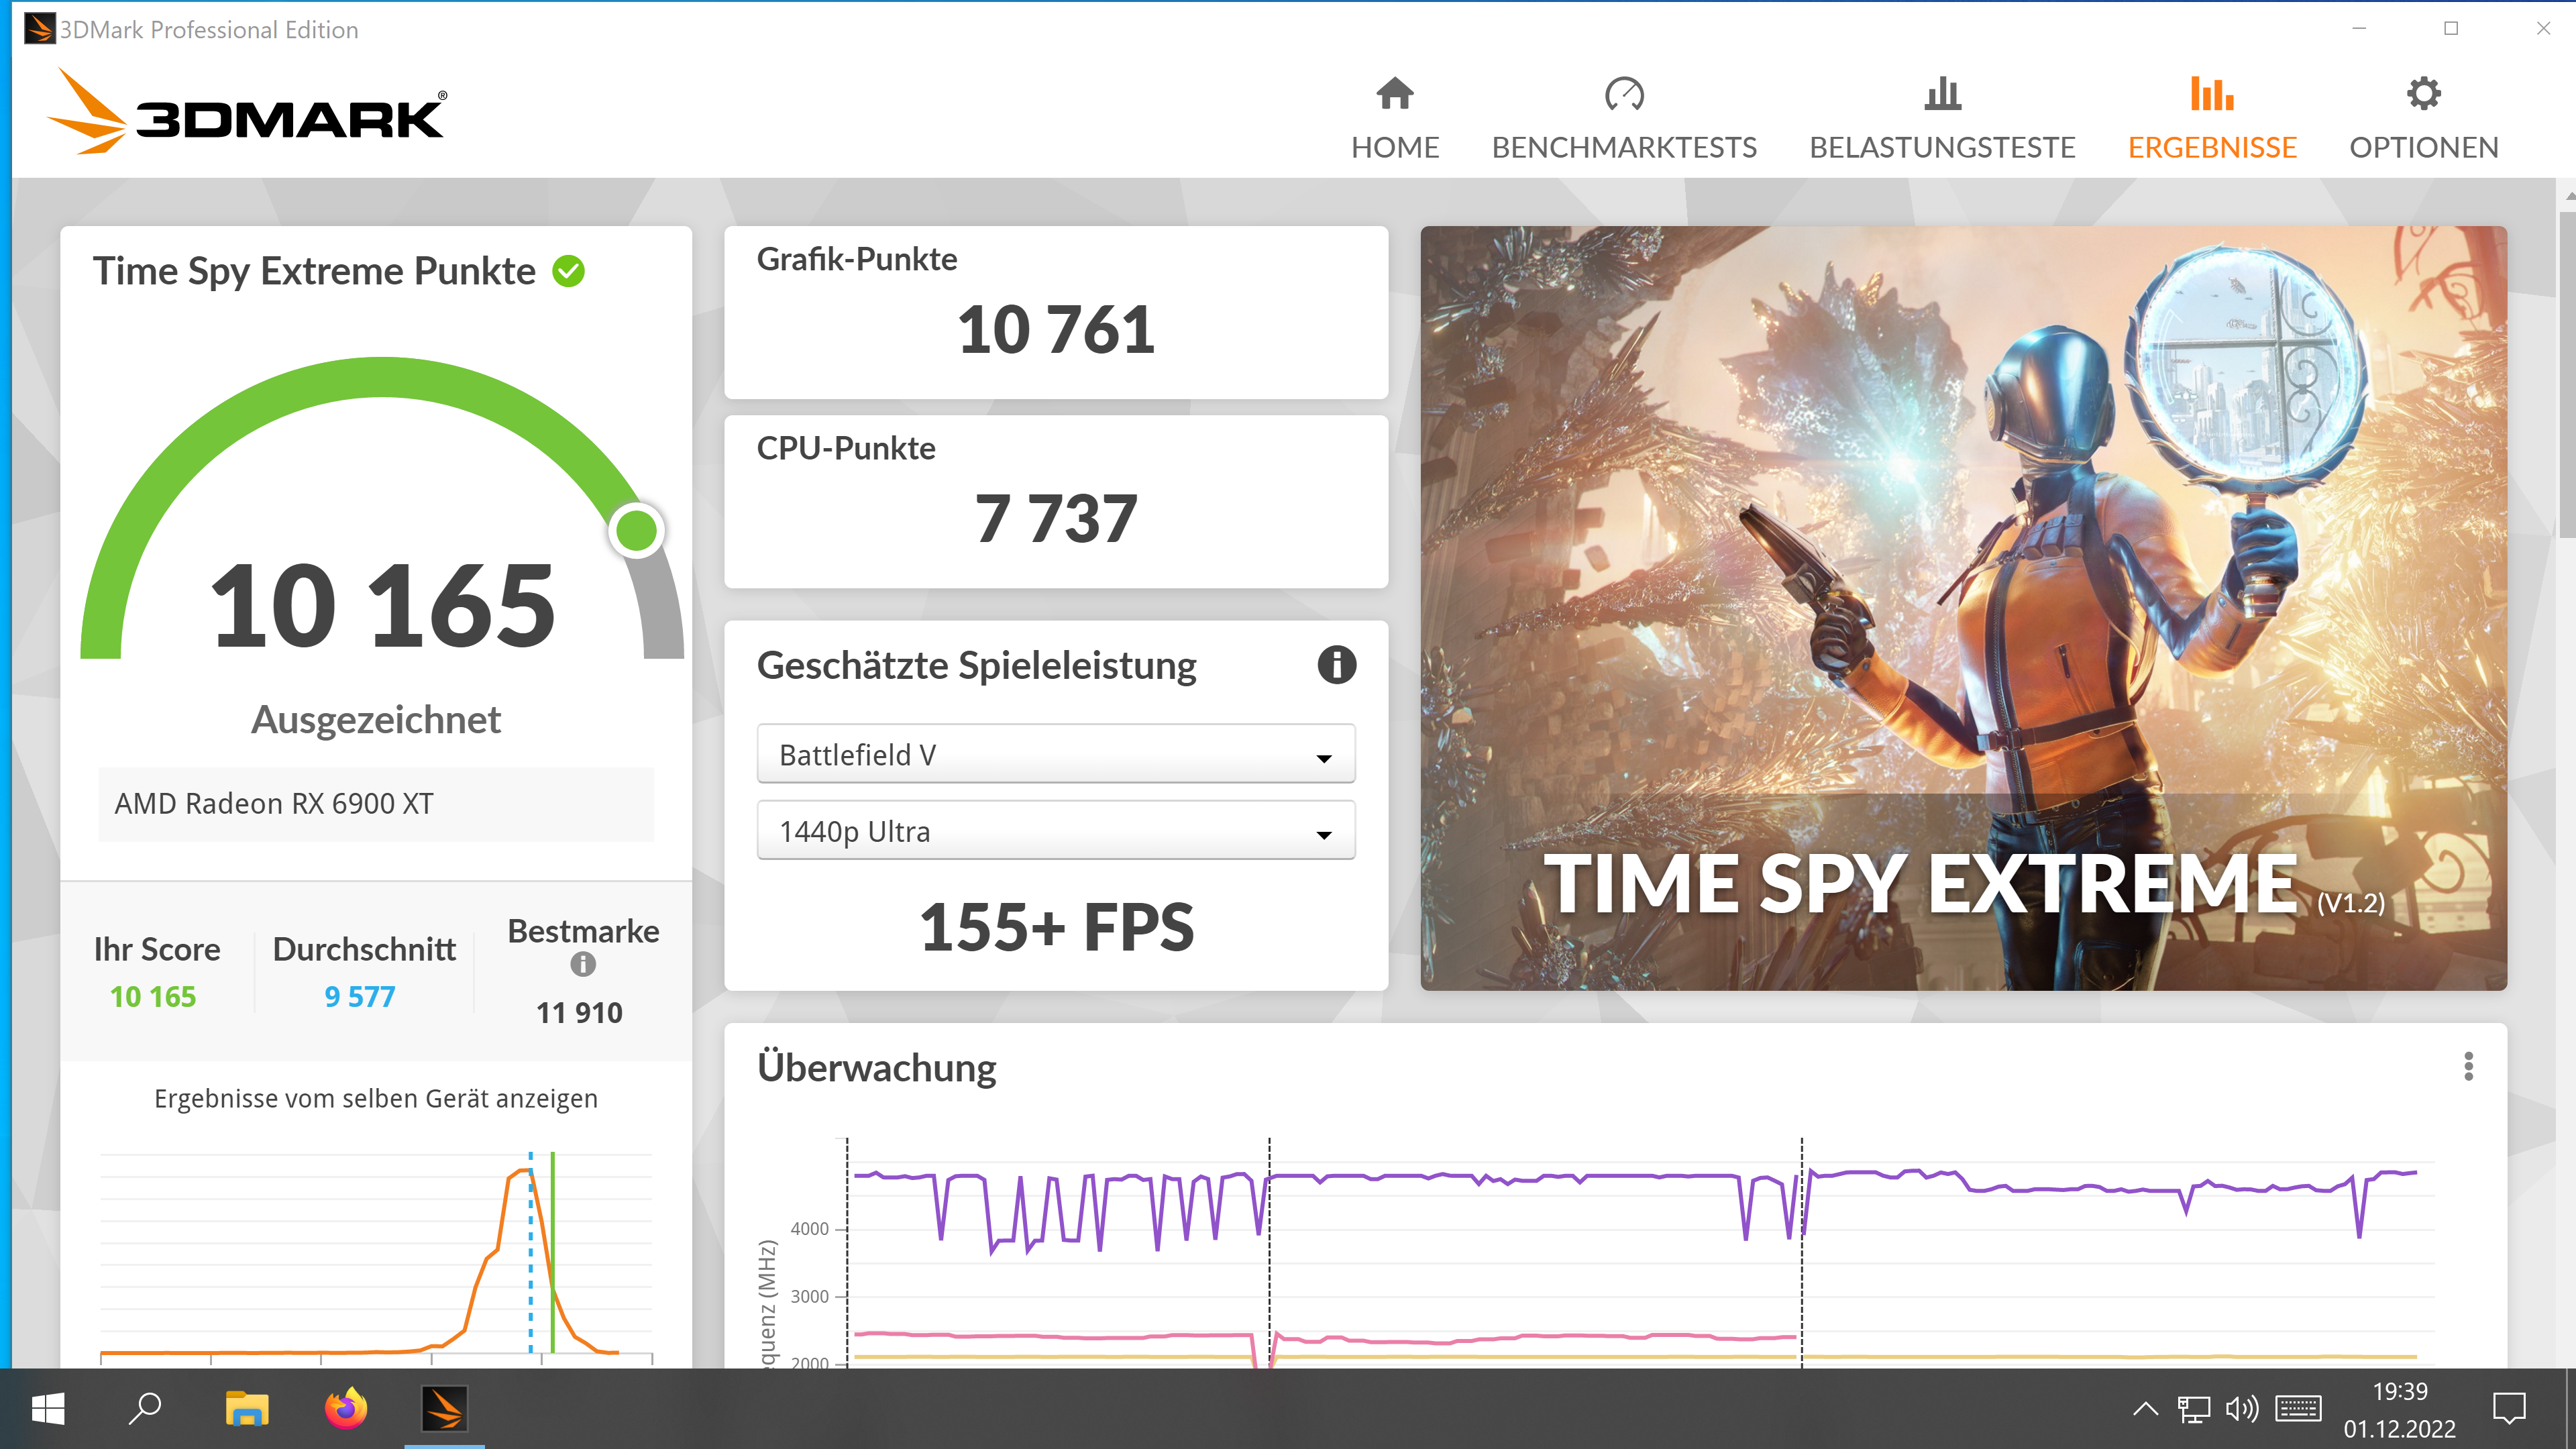Click the speaker volume tray icon
This screenshot has height=1449, width=2576.
(2241, 1409)
